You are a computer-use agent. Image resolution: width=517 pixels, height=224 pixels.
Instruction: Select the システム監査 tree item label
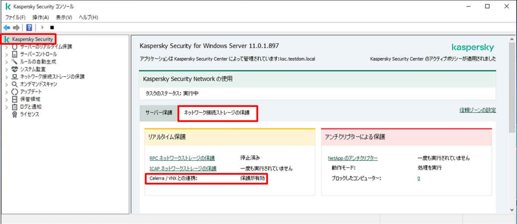33,69
